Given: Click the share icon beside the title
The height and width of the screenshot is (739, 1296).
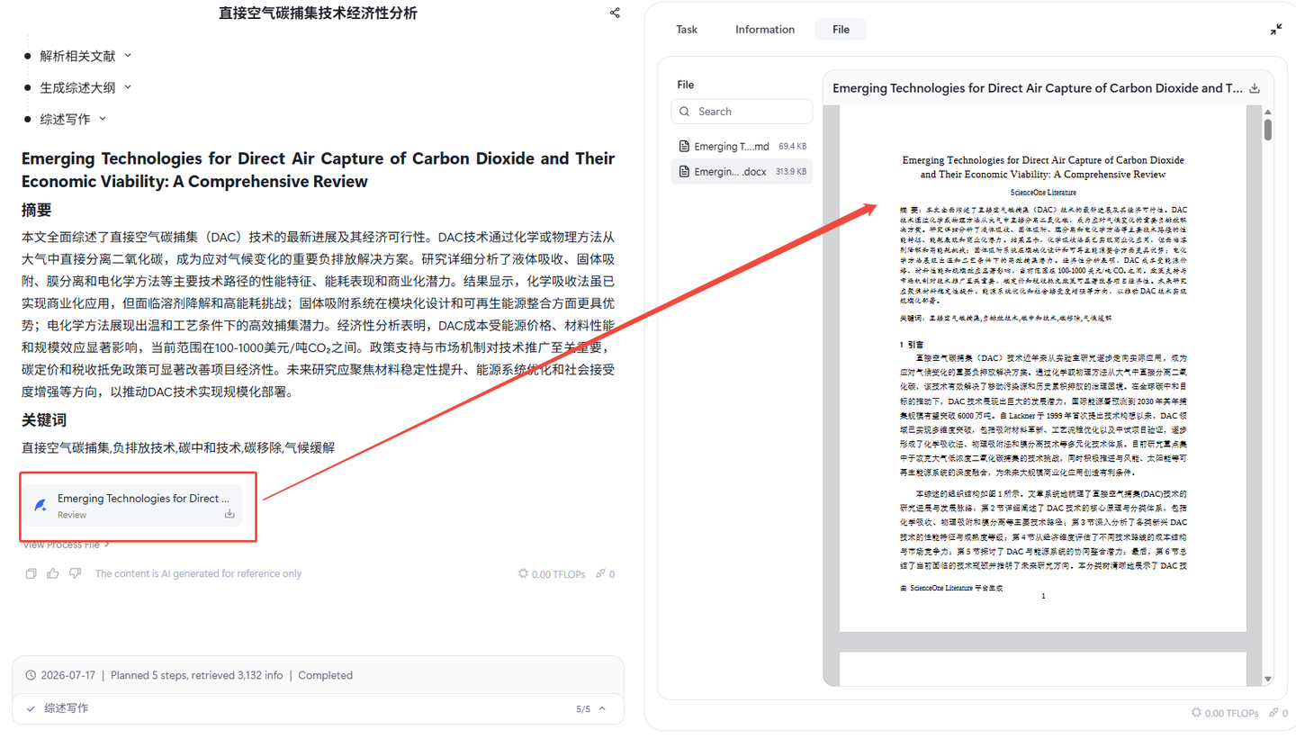Looking at the screenshot, I should (x=615, y=14).
